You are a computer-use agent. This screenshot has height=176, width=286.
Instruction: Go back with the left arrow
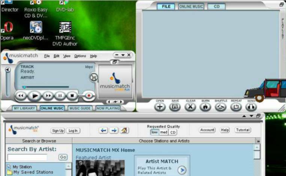pos(104,130)
